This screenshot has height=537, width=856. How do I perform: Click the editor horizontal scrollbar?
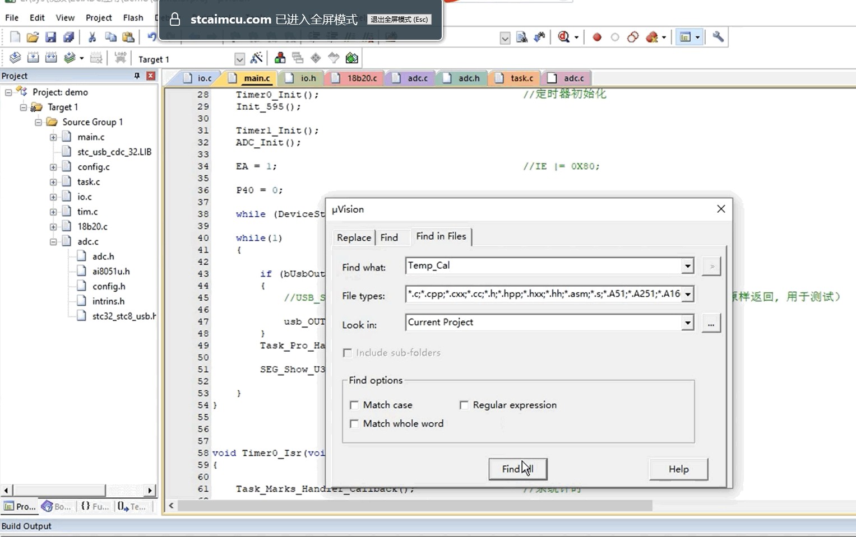pyautogui.click(x=415, y=506)
